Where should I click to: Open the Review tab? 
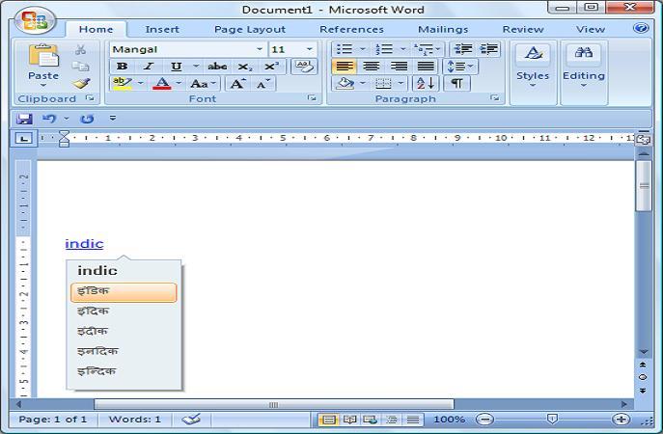pyautogui.click(x=523, y=29)
